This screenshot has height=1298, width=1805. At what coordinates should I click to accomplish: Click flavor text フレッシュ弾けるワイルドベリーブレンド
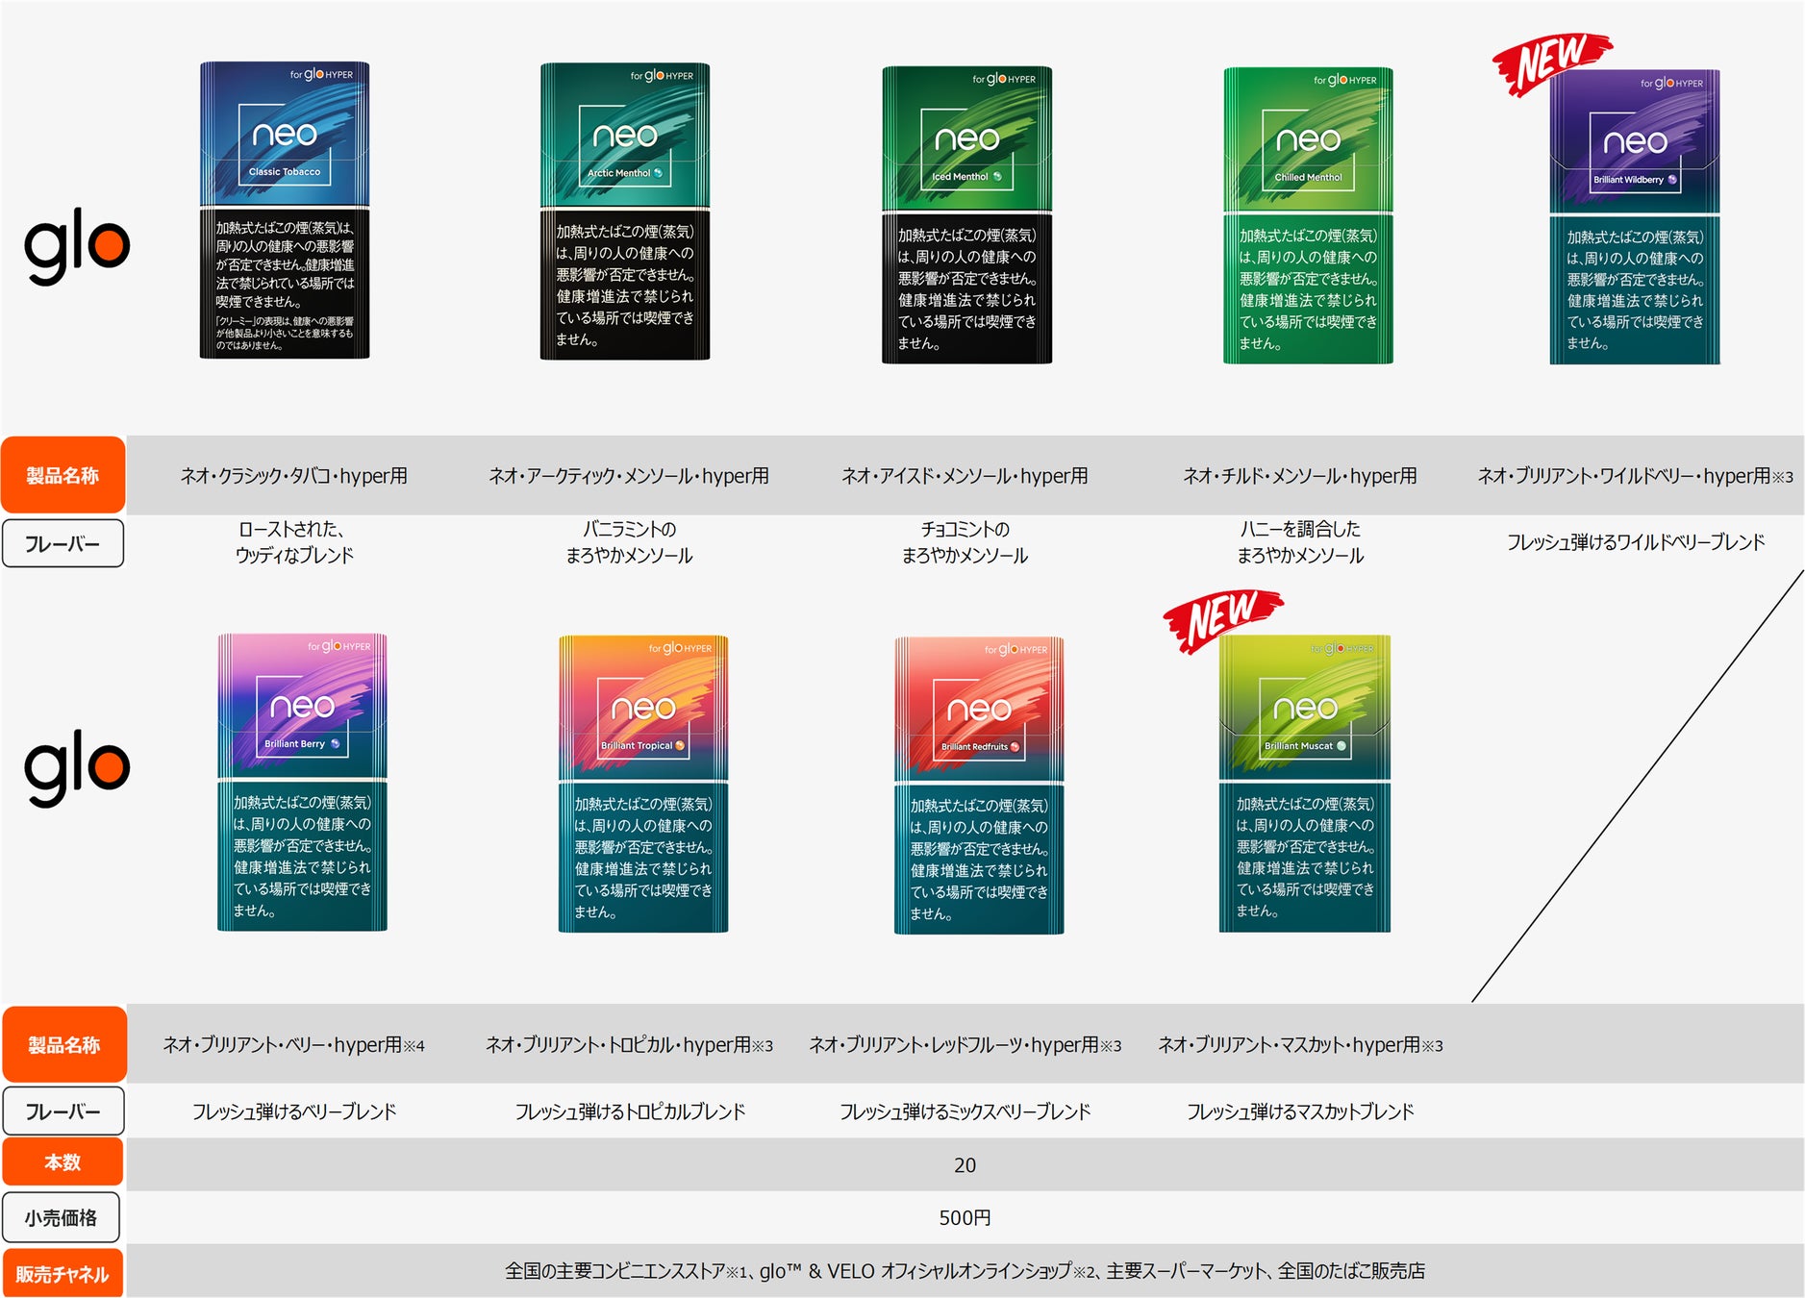click(x=1636, y=542)
